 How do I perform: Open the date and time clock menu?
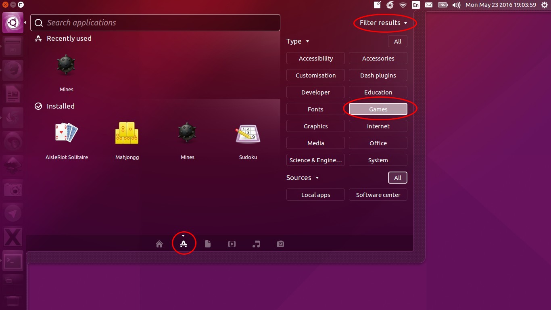pyautogui.click(x=501, y=5)
